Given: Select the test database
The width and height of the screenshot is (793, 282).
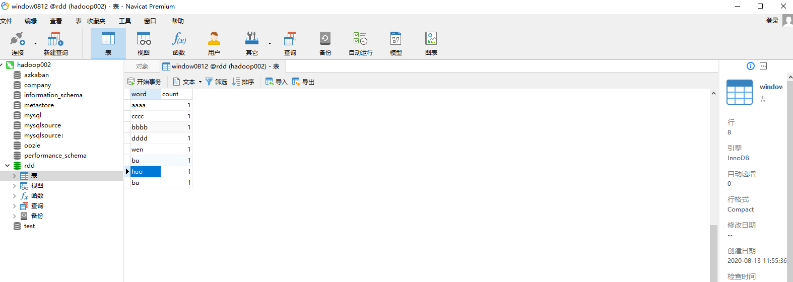Looking at the screenshot, I should tap(29, 226).
